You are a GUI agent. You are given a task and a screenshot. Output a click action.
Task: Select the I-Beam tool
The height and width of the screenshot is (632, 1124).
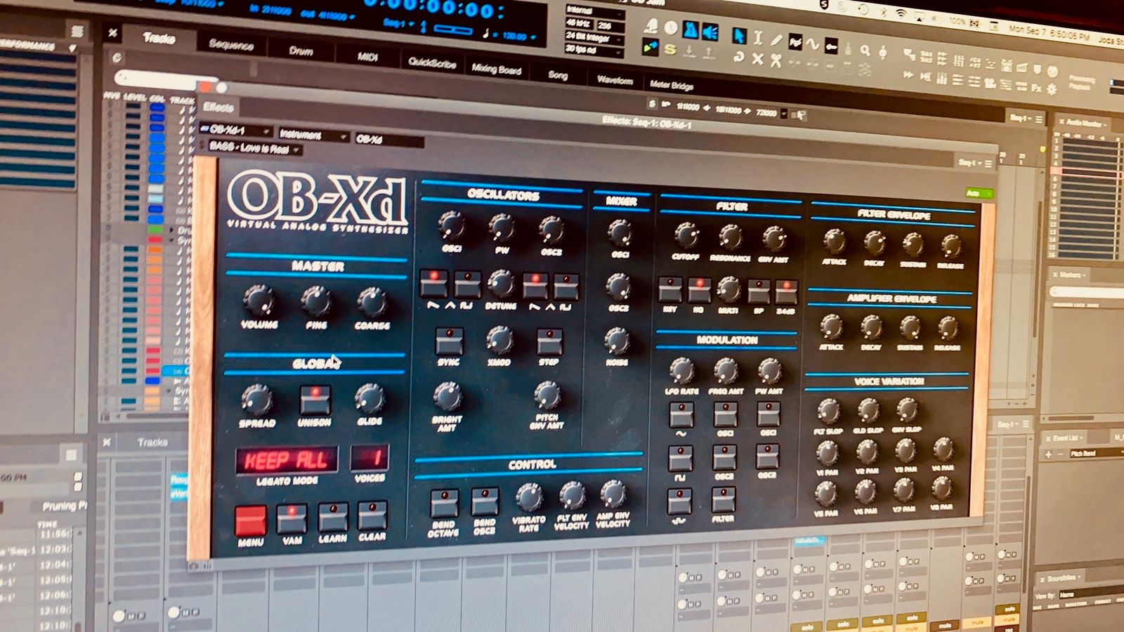click(757, 37)
